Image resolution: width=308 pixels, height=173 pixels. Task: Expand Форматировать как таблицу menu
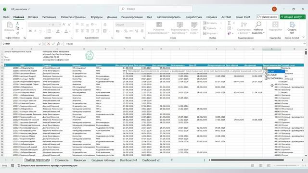click(180, 28)
